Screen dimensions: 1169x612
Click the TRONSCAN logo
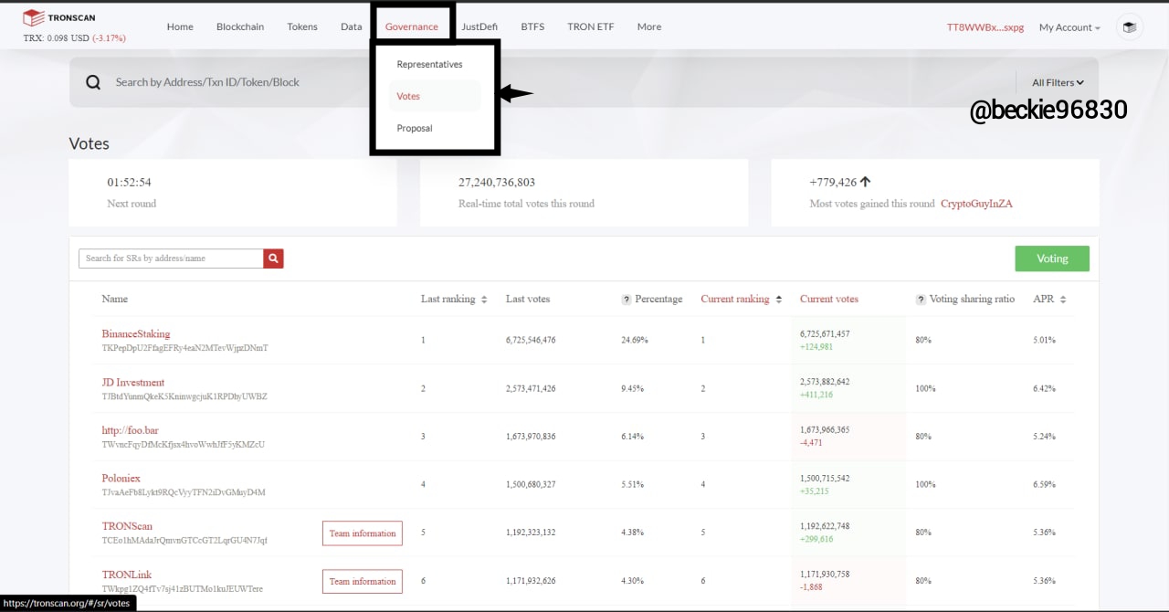(58, 17)
